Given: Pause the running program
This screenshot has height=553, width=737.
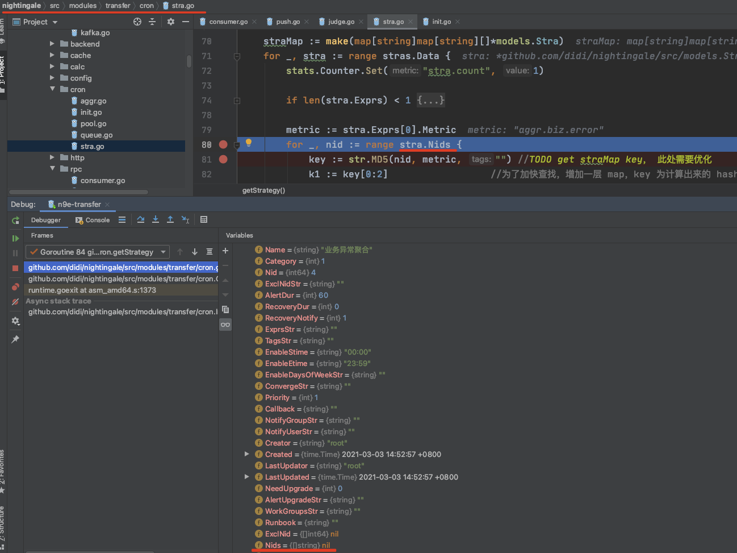Looking at the screenshot, I should click(x=15, y=253).
